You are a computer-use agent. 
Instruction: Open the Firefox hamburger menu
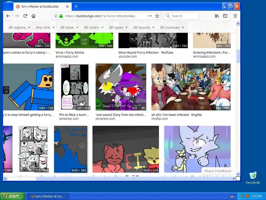pyautogui.click(x=235, y=16)
